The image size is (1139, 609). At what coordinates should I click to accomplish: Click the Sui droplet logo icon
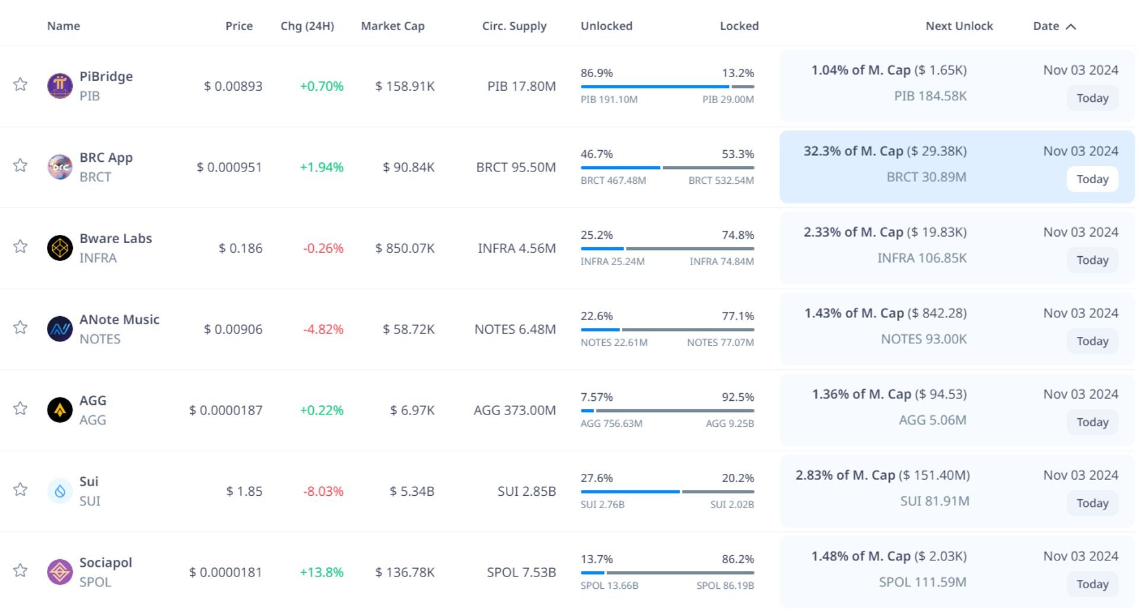60,491
